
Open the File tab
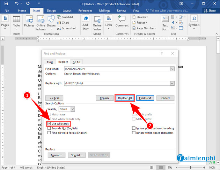click(7, 11)
